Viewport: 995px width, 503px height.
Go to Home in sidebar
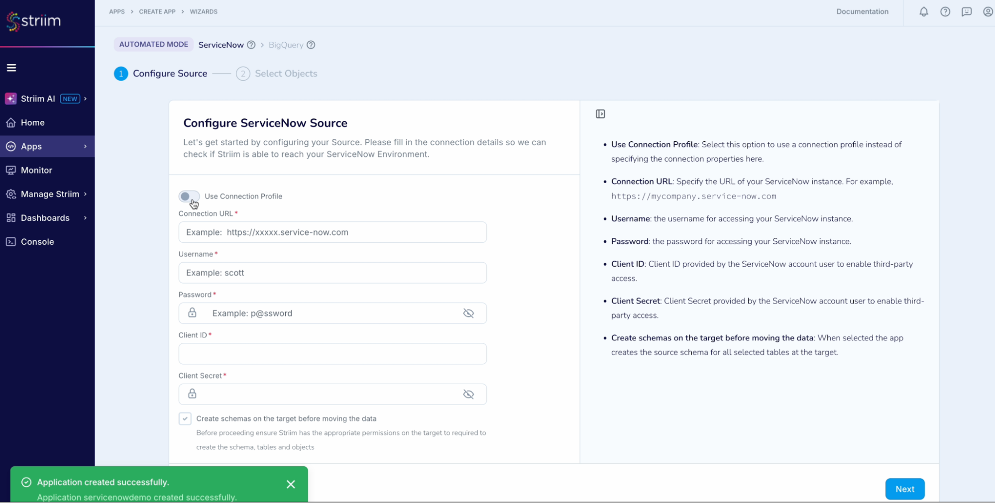coord(47,122)
